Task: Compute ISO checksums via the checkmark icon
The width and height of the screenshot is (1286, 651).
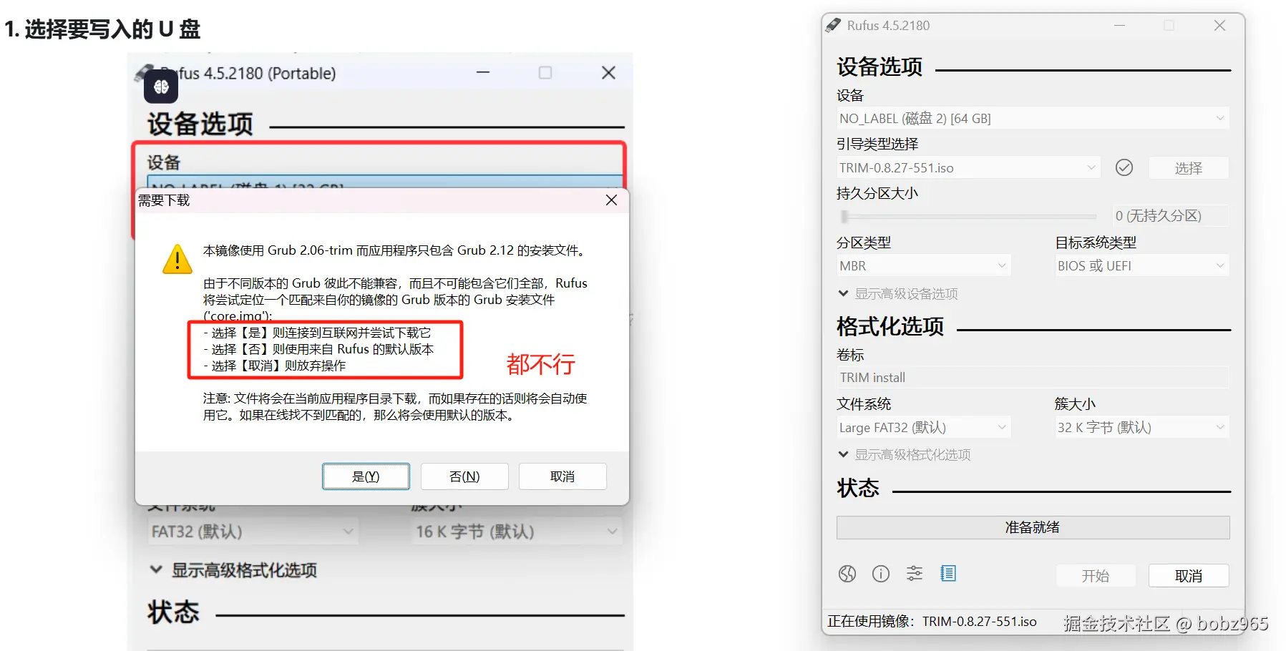Action: (1124, 167)
